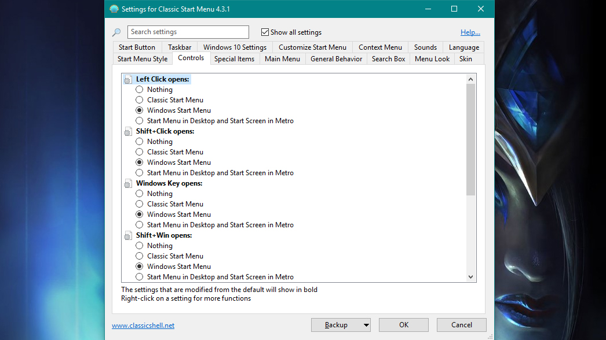Select Classic Start Menu under Shift+Click opens
The width and height of the screenshot is (606, 340).
(x=140, y=152)
